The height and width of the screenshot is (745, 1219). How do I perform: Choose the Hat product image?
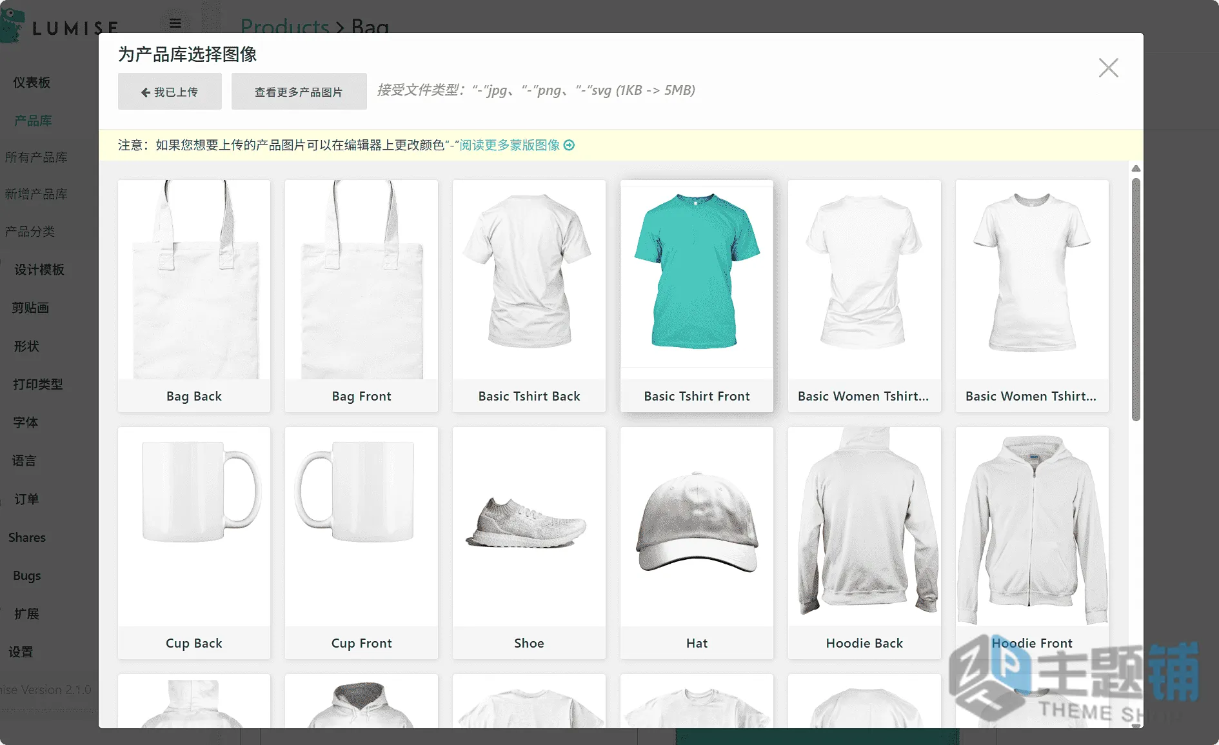697,526
